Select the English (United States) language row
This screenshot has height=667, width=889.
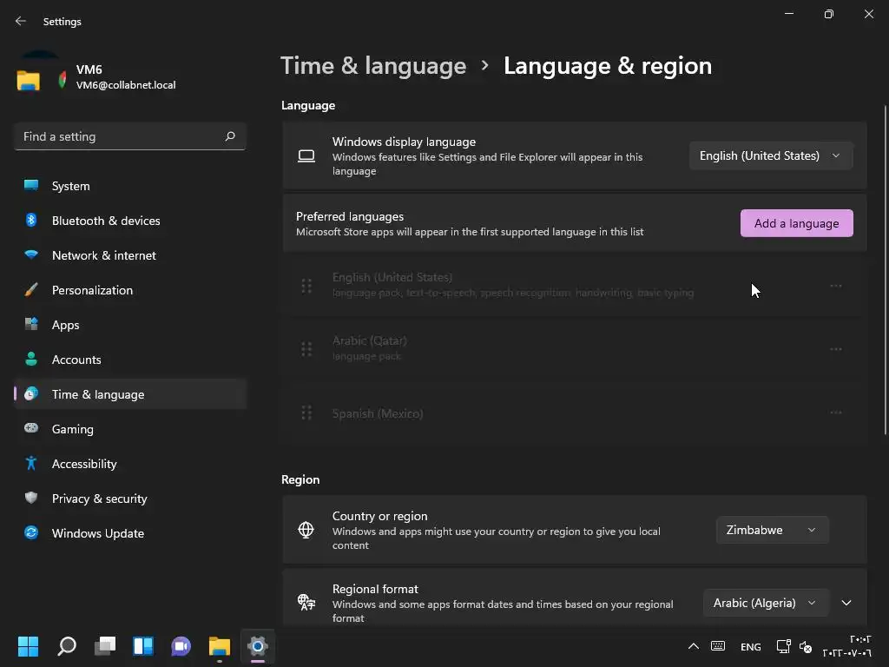(x=575, y=285)
